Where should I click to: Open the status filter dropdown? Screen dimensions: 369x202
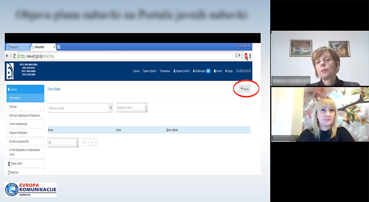click(146, 107)
